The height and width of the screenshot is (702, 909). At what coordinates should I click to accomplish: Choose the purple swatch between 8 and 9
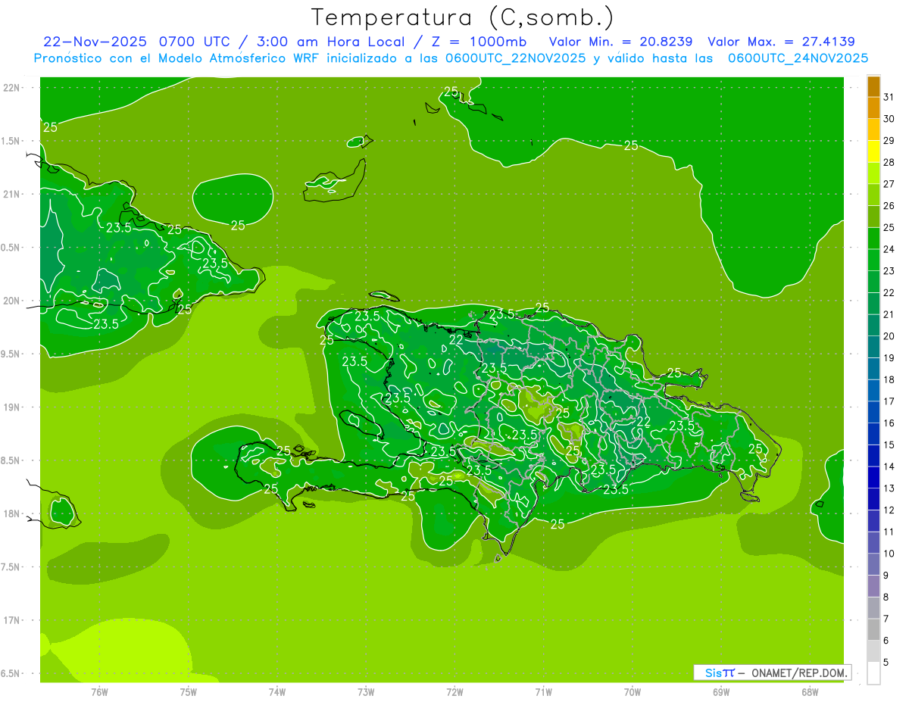(x=873, y=586)
